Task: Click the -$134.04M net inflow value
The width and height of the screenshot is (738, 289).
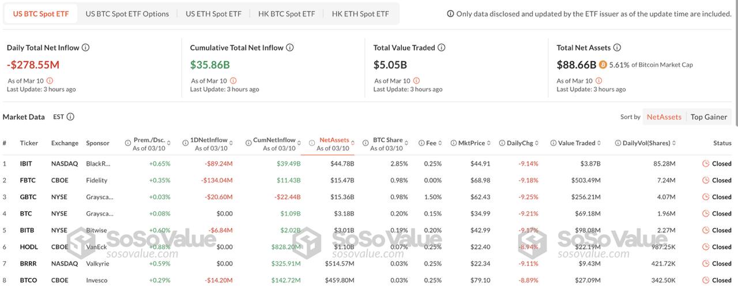Action: (217, 180)
